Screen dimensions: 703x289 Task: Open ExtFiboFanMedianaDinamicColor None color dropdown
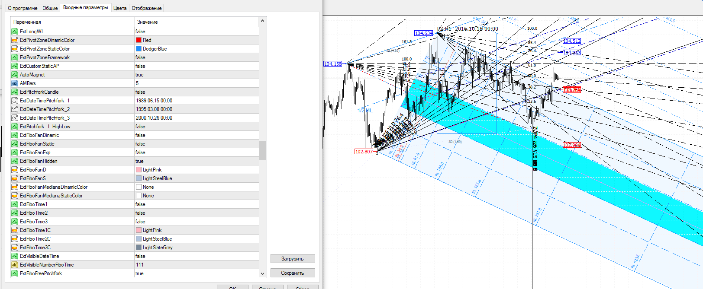coord(197,187)
